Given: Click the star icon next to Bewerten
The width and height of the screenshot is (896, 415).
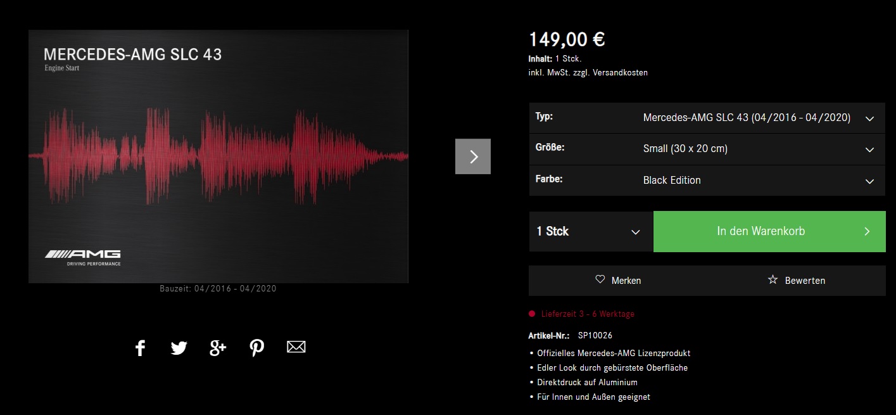Looking at the screenshot, I should 772,279.
